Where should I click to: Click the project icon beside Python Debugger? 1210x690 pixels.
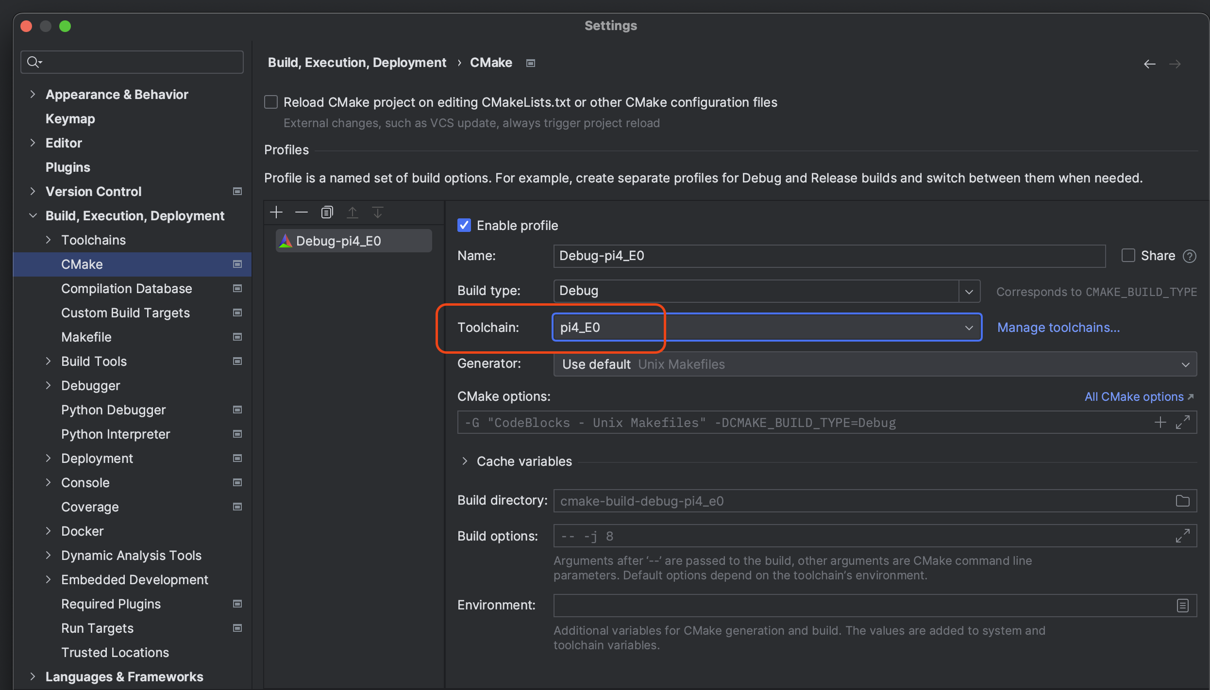[x=237, y=410]
